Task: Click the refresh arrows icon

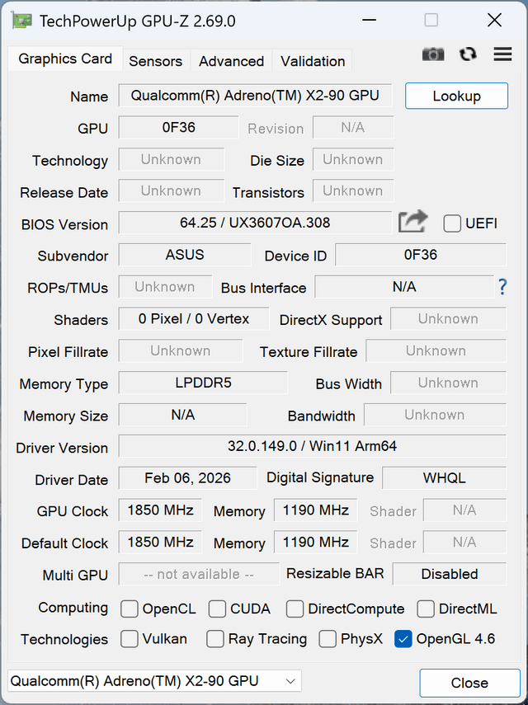Action: (x=468, y=54)
